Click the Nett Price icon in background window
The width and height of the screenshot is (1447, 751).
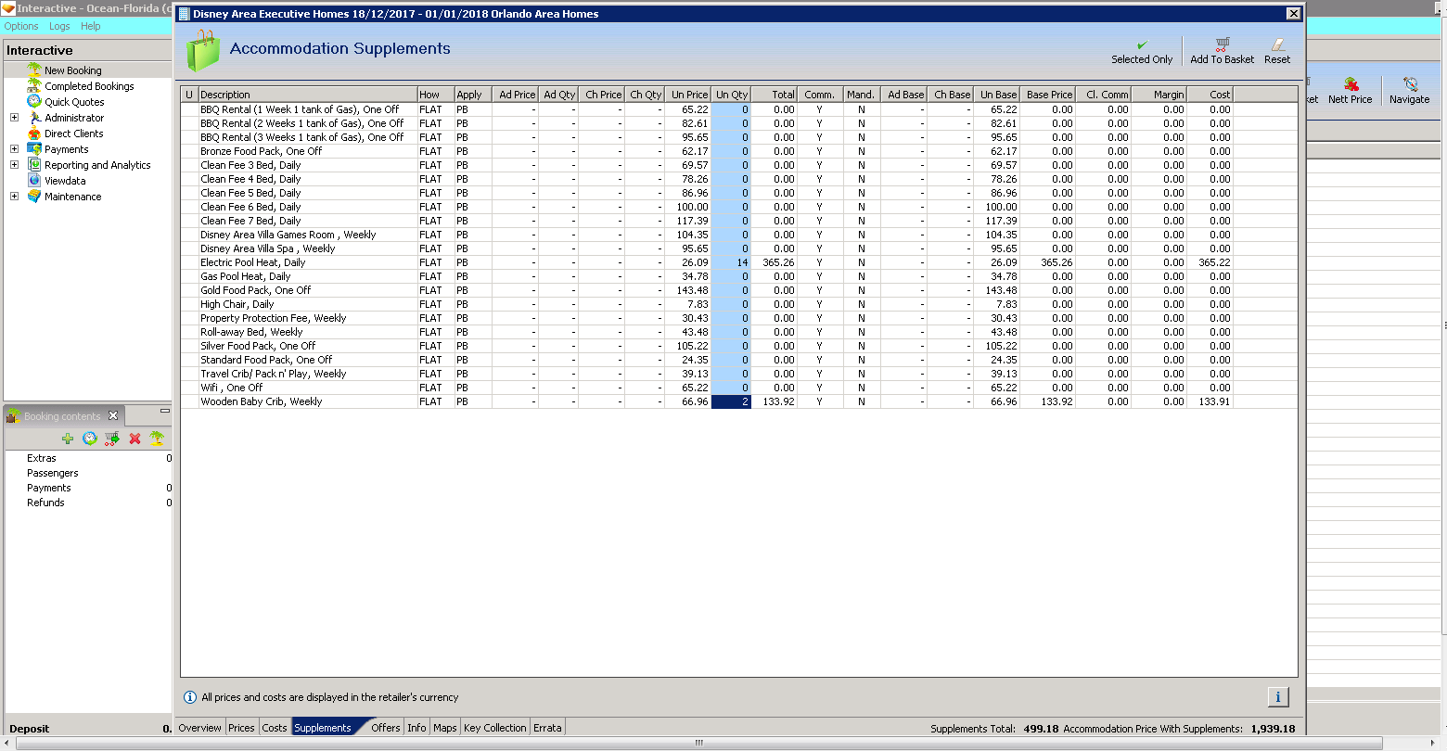(1351, 84)
